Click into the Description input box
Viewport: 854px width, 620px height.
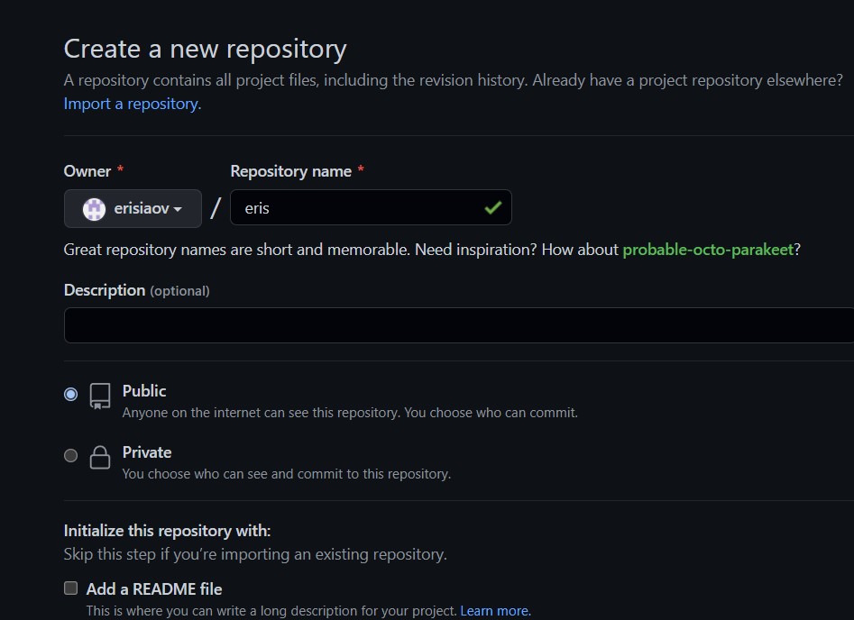coord(459,325)
